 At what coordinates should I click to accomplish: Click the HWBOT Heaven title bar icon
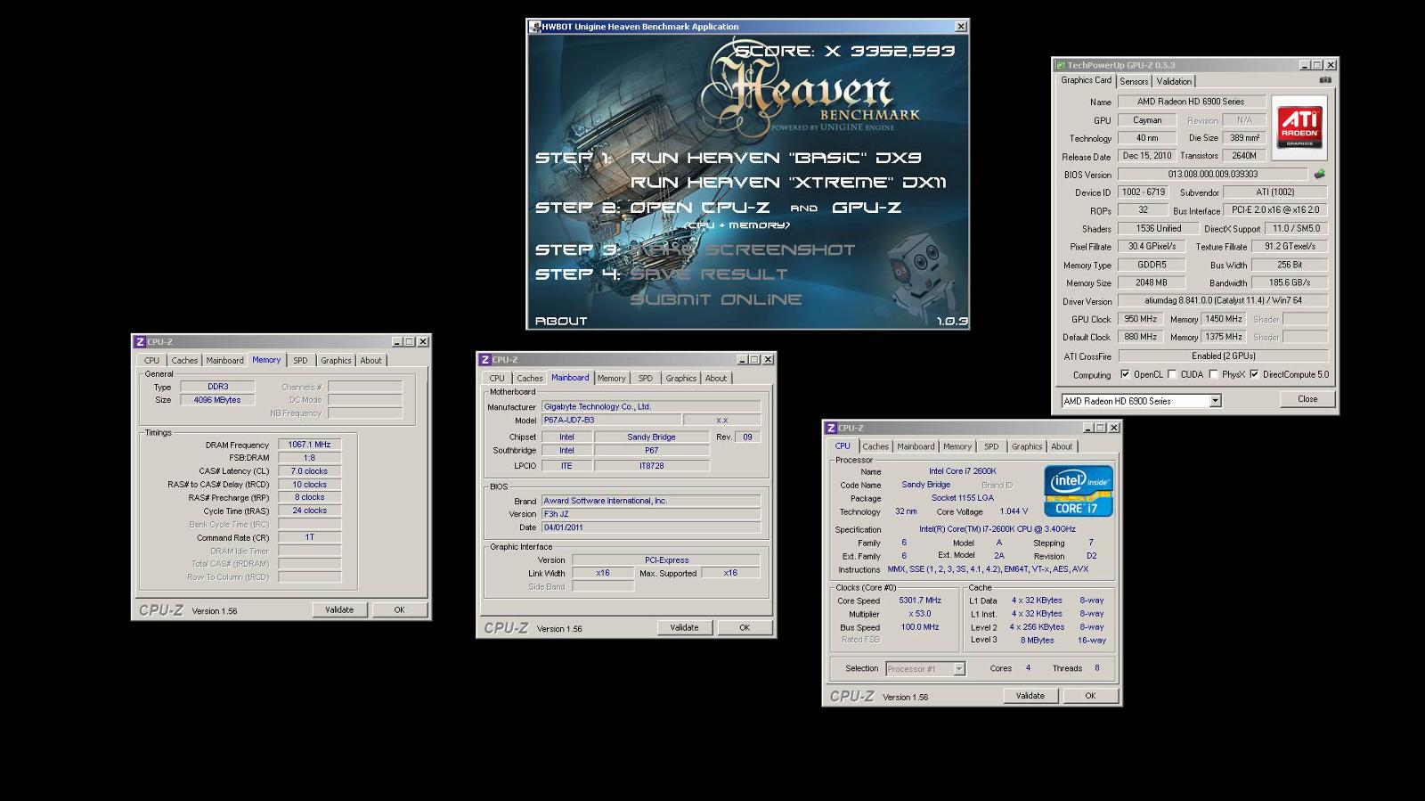(x=534, y=27)
